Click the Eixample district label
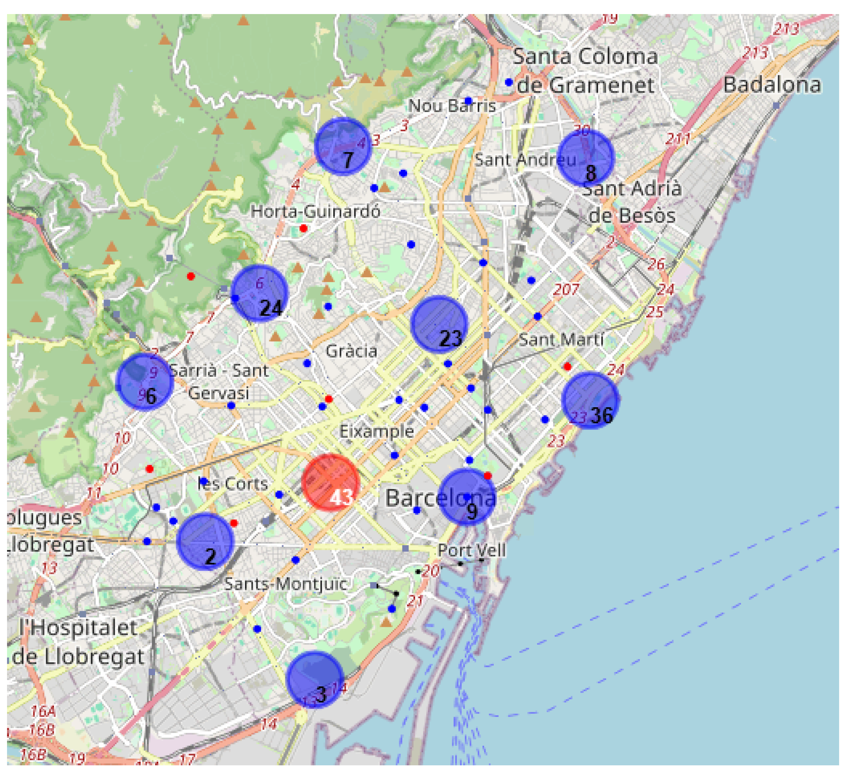Viewport: 852px width, 779px height. (x=377, y=431)
